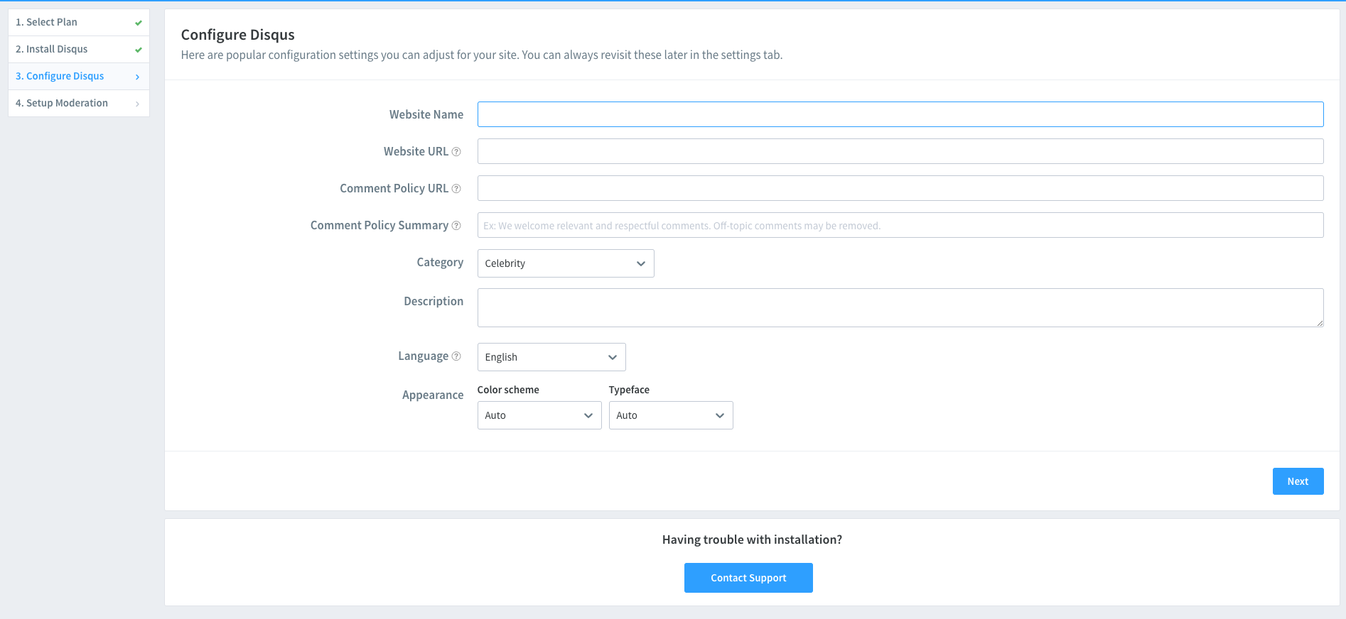Click chevron arrow beside Setup Moderation
This screenshot has width=1346, height=619.
pyautogui.click(x=137, y=104)
